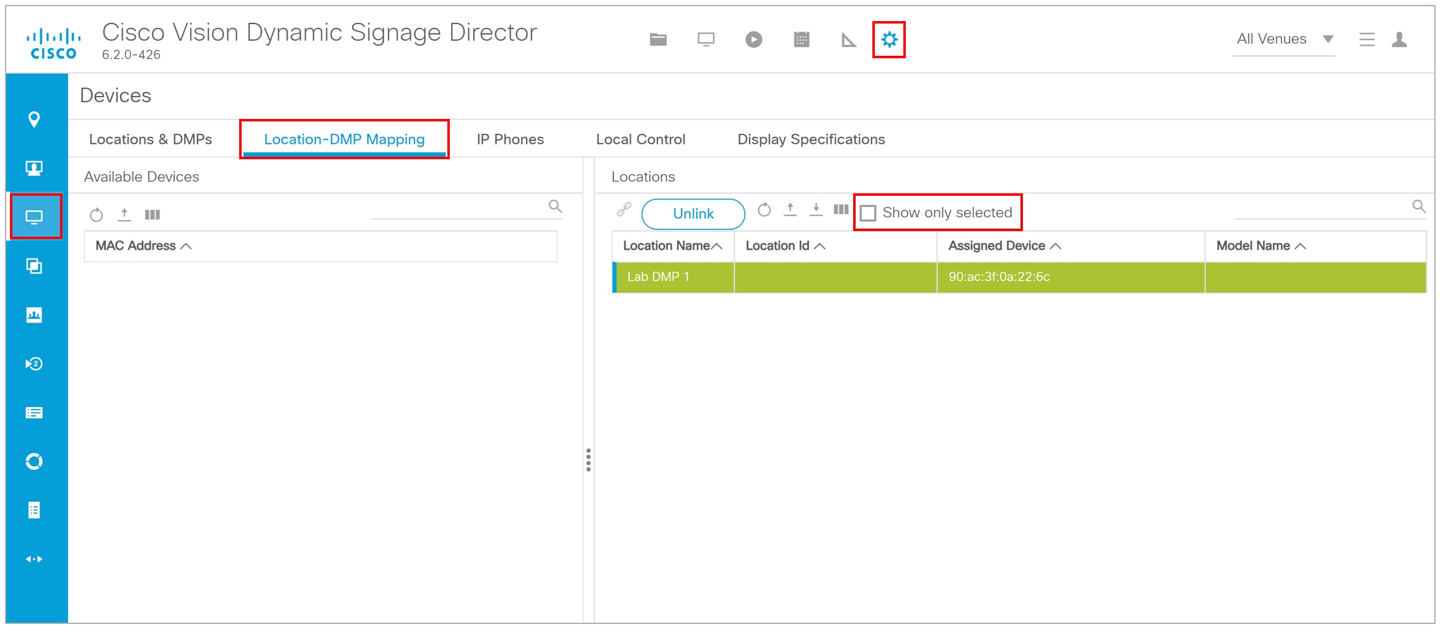Open the content folder icon in header
Viewport: 1443px width, 632px height.
[658, 40]
